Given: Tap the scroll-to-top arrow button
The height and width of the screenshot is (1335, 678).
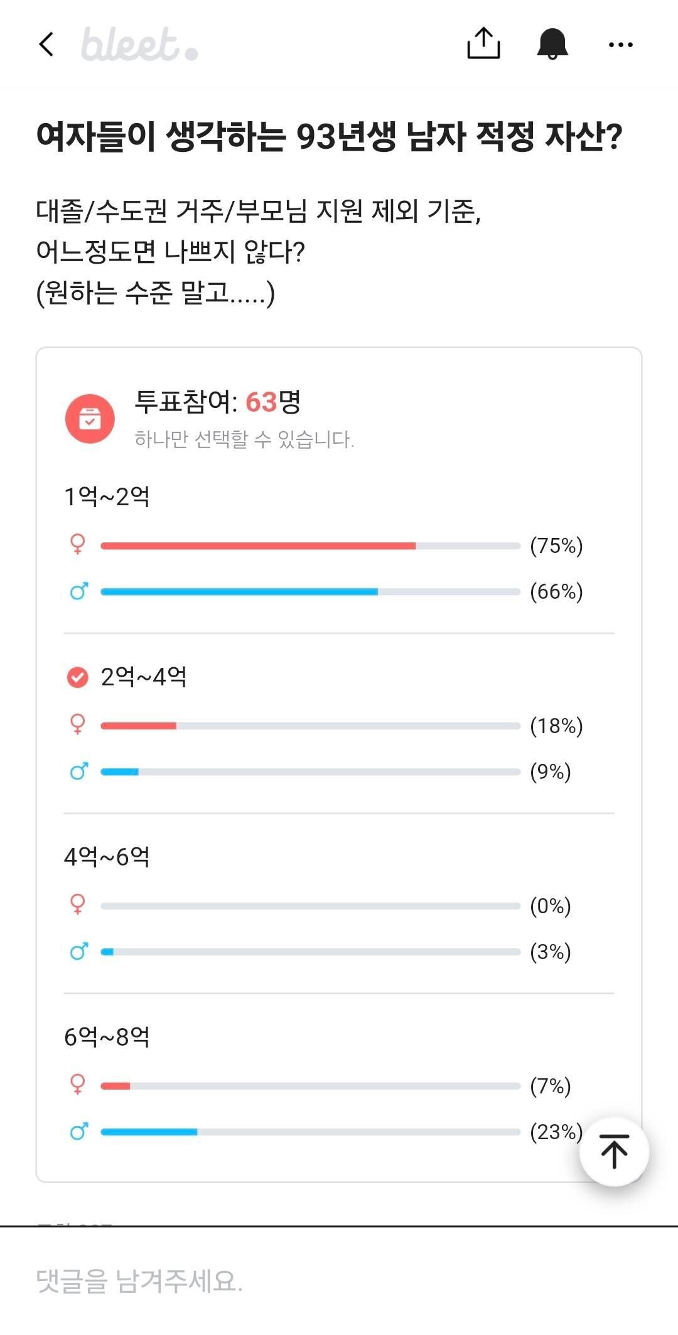Looking at the screenshot, I should point(615,1150).
